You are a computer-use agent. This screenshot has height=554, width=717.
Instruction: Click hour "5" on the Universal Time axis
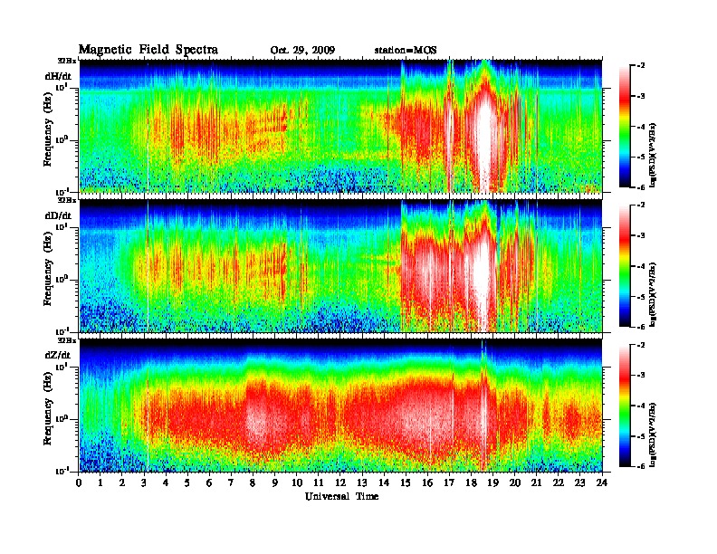tap(188, 483)
